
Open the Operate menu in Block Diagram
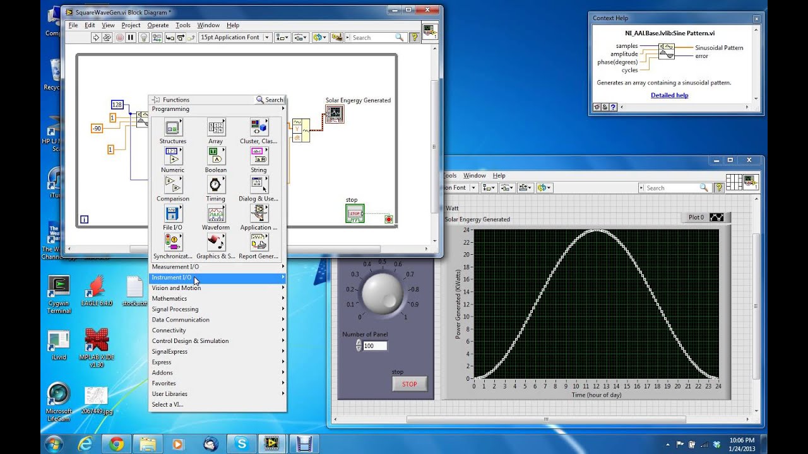click(158, 25)
